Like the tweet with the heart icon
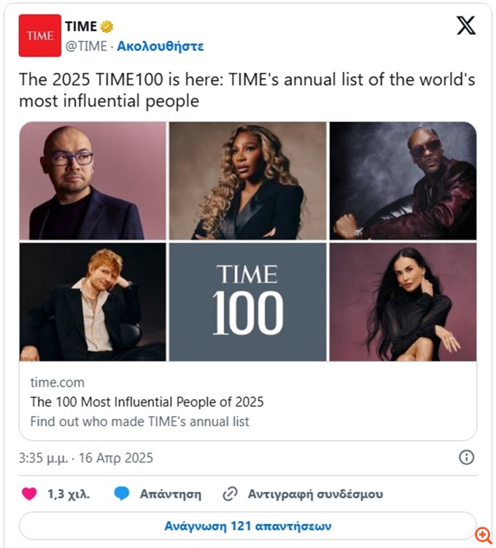The height and width of the screenshot is (548, 496). pyautogui.click(x=29, y=494)
